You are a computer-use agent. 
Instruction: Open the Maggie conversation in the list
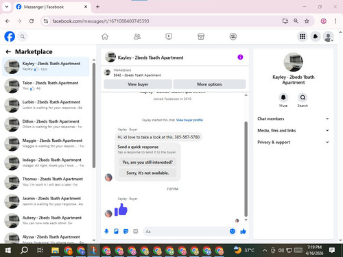coord(46,143)
